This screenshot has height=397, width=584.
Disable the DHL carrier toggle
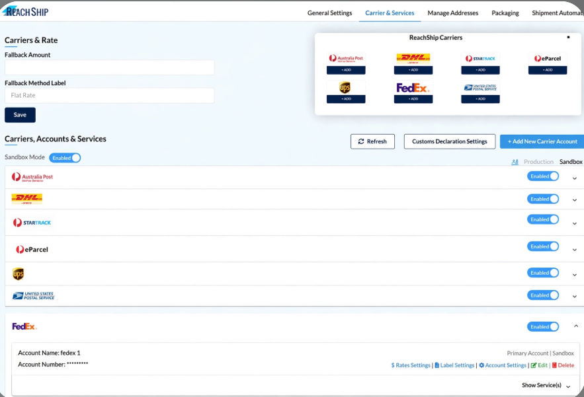click(542, 199)
